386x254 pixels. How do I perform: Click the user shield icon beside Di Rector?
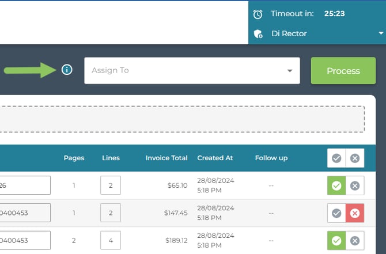click(258, 34)
